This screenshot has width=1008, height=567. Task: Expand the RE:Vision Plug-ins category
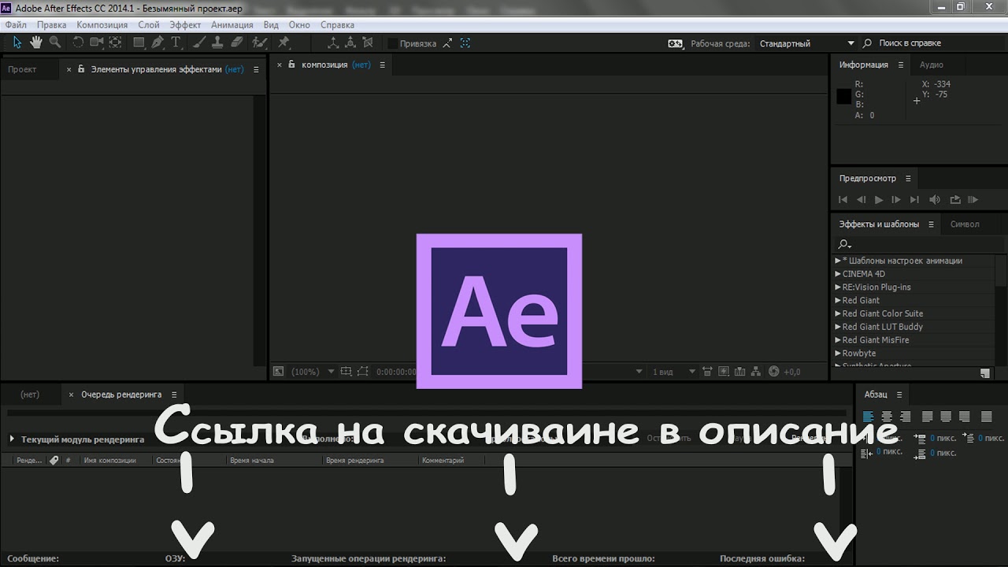click(x=838, y=287)
